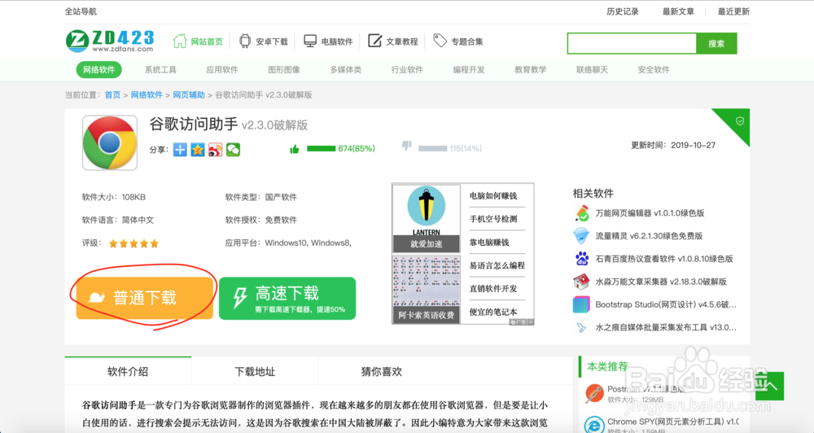Click the five-star 评级 rating
This screenshot has width=814, height=433.
(x=133, y=243)
